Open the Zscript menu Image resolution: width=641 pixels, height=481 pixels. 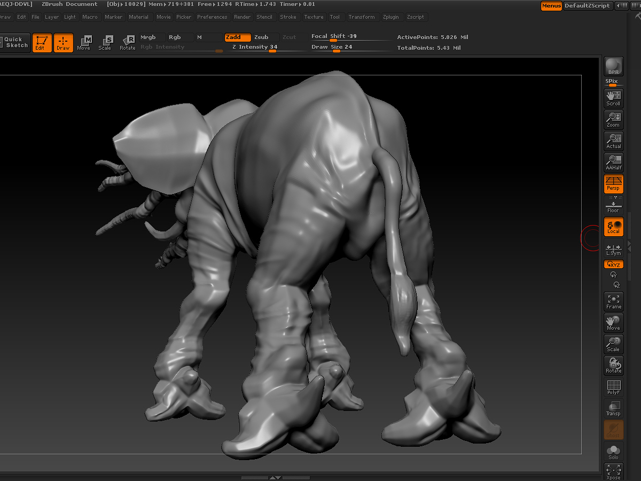click(416, 17)
